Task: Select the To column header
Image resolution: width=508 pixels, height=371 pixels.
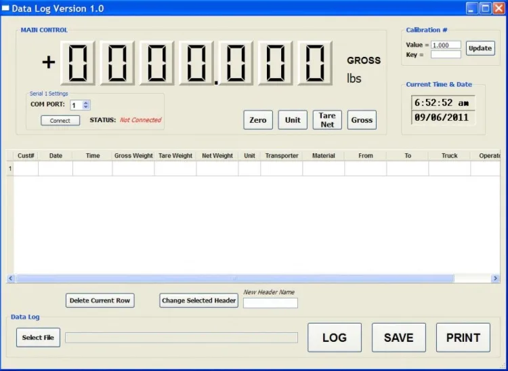Action: [x=408, y=156]
